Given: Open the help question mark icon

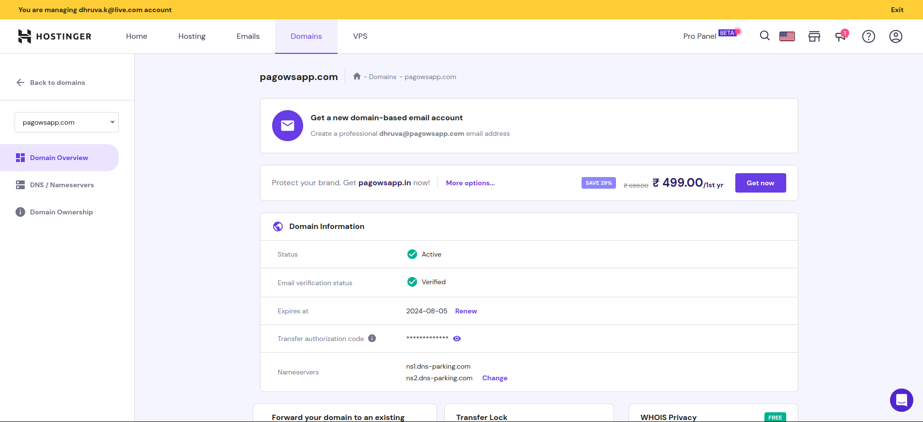Looking at the screenshot, I should click(x=868, y=36).
